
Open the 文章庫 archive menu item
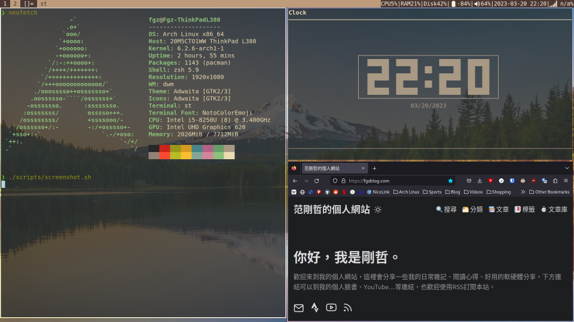pyautogui.click(x=554, y=209)
